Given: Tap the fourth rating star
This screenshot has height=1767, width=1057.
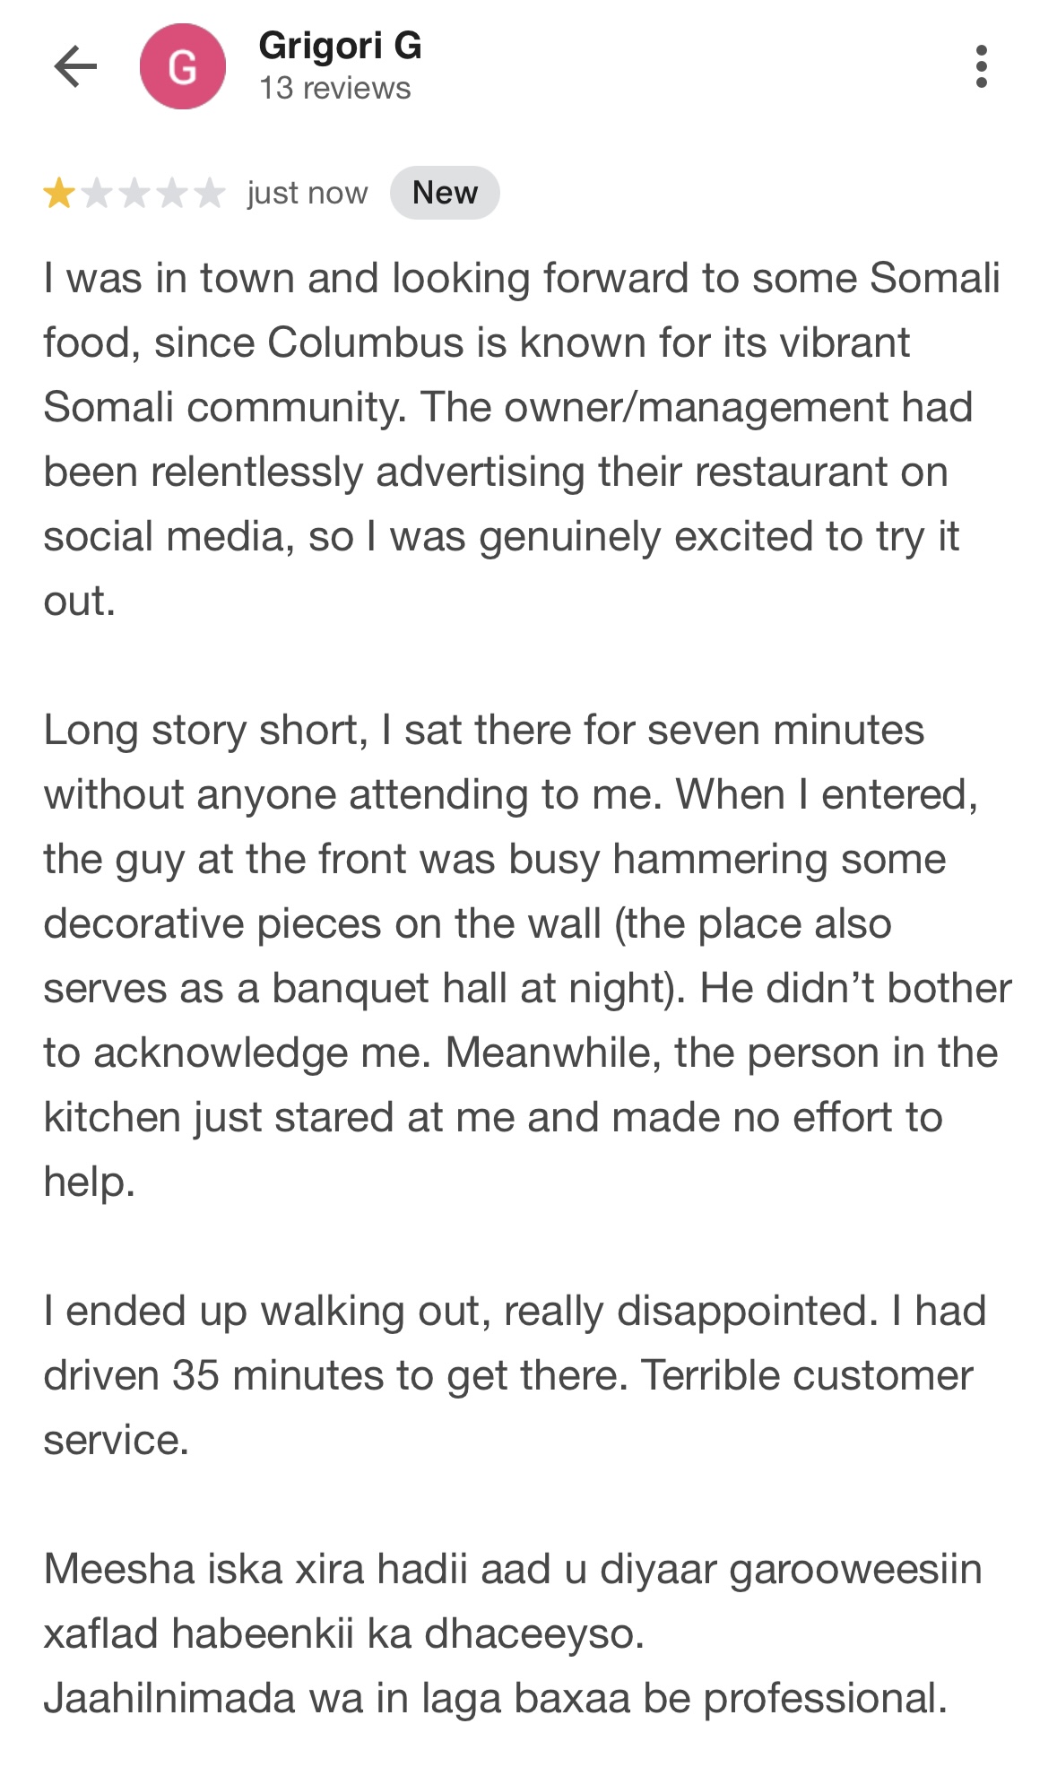Looking at the screenshot, I should tap(172, 193).
